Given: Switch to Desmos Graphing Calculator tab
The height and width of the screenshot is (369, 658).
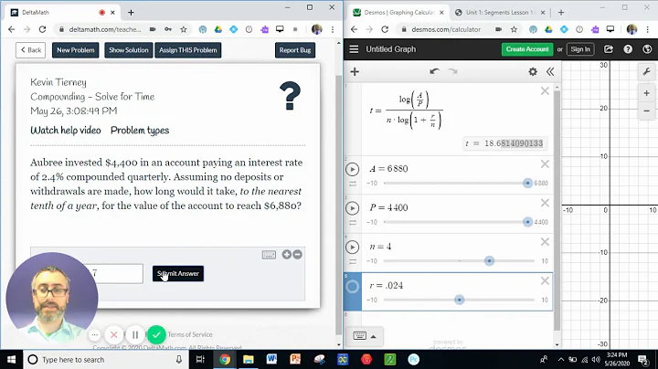Looking at the screenshot, I should tap(398, 13).
